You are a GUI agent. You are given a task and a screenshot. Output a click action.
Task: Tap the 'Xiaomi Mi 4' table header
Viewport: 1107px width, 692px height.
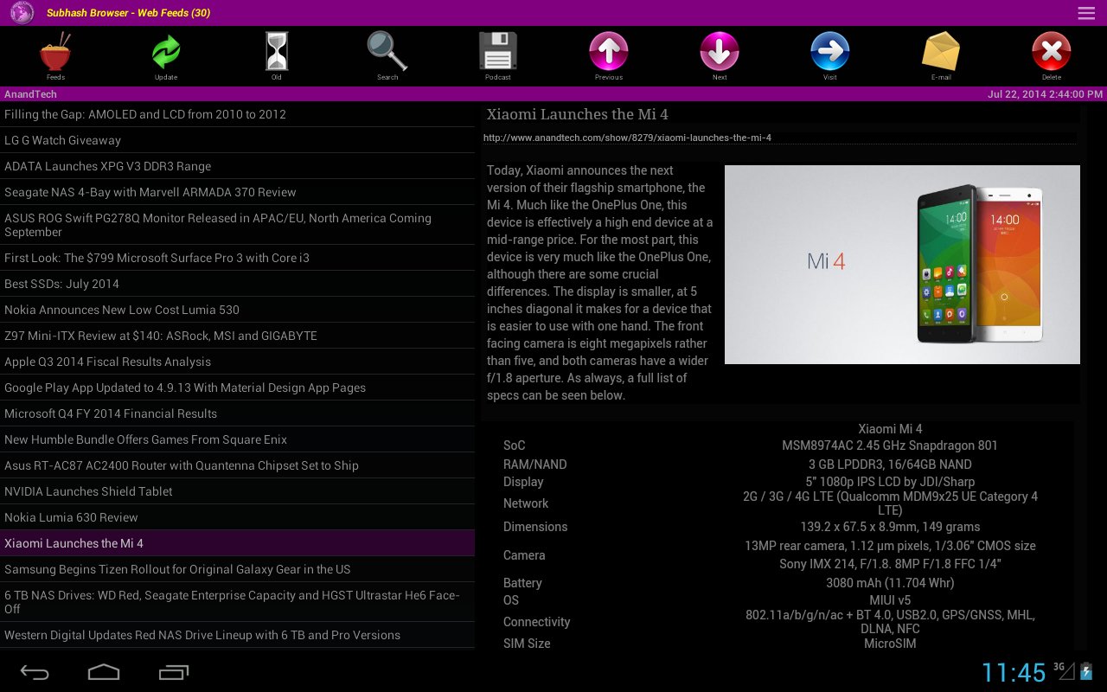tap(890, 429)
